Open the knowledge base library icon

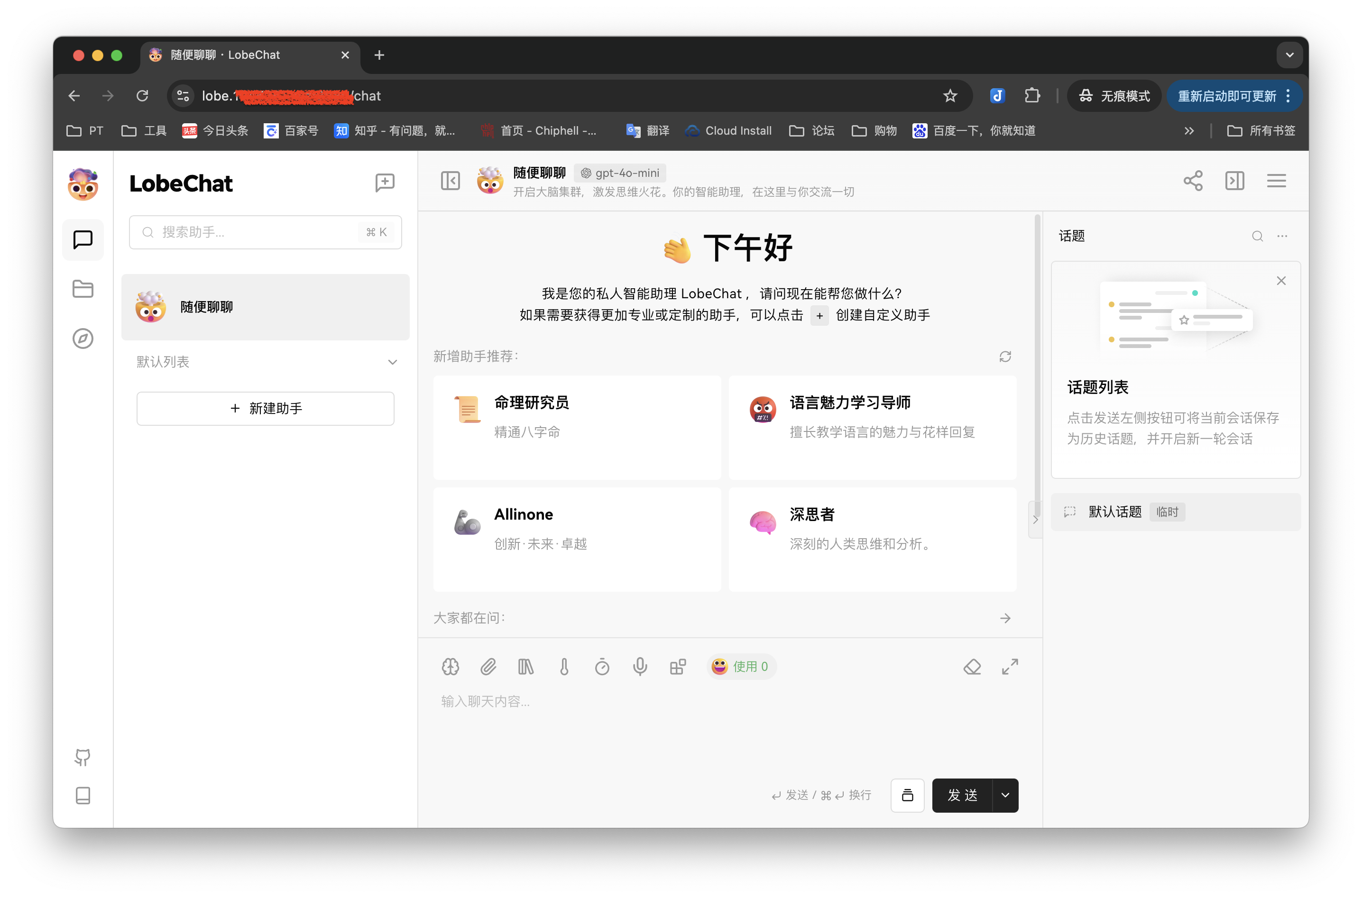point(526,667)
